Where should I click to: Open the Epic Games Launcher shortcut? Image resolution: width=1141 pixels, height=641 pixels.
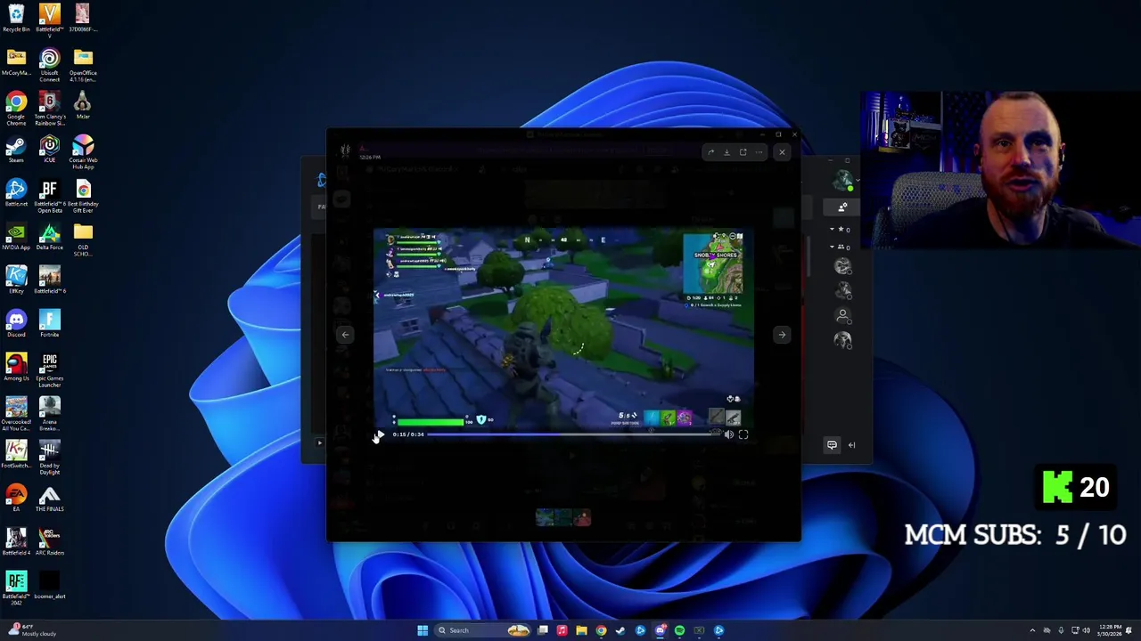pyautogui.click(x=49, y=369)
